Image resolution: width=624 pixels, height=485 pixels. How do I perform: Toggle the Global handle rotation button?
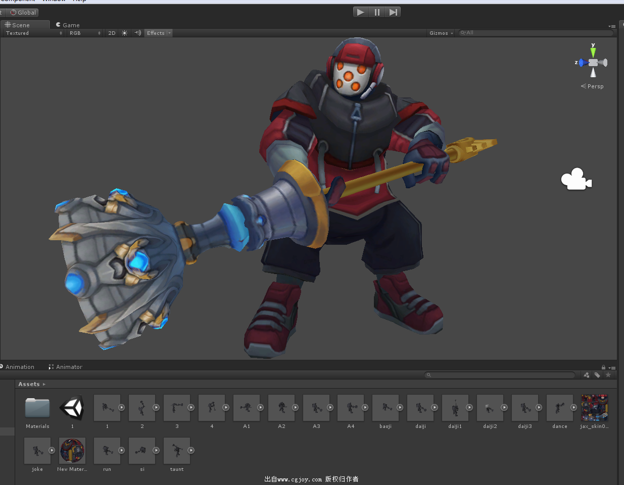tap(23, 13)
